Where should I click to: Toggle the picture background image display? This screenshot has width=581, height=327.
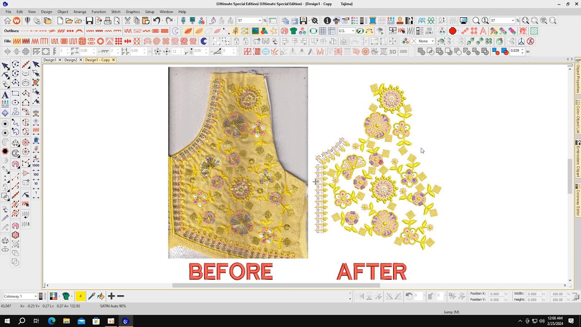pyautogui.click(x=255, y=31)
